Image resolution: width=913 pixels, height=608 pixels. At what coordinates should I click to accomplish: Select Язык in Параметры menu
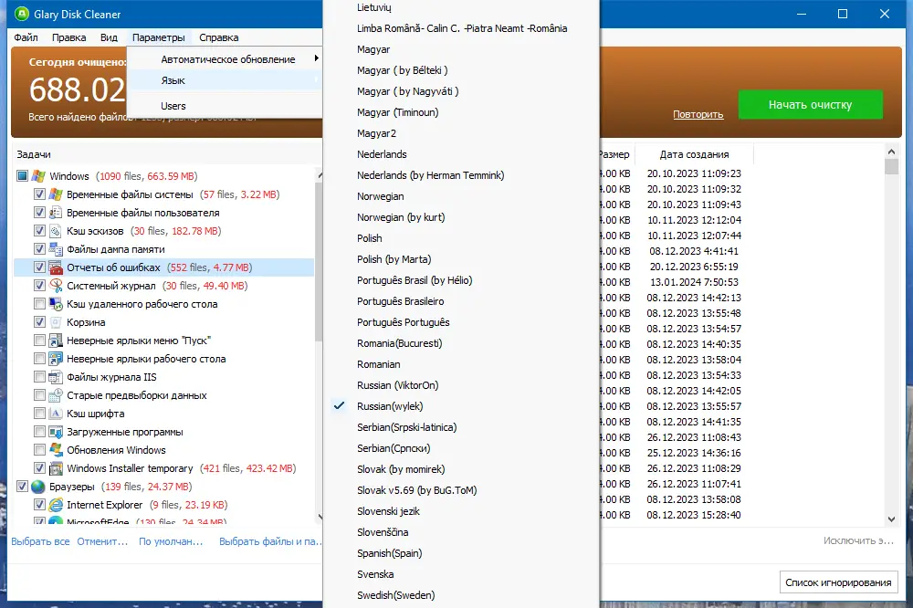[x=225, y=80]
